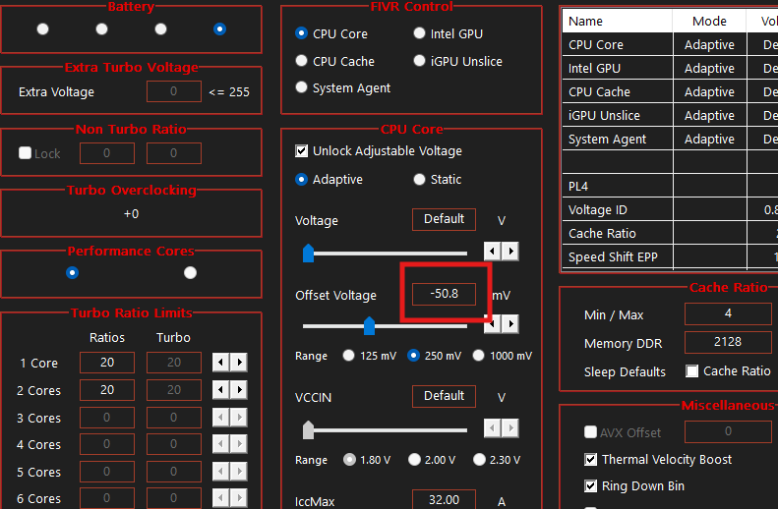Click the IccMax 32.00 field

coord(444,499)
